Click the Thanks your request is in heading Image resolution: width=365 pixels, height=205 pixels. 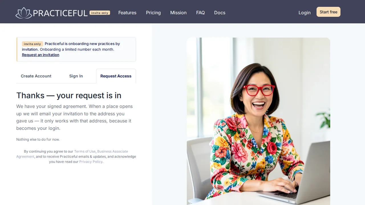pos(69,95)
